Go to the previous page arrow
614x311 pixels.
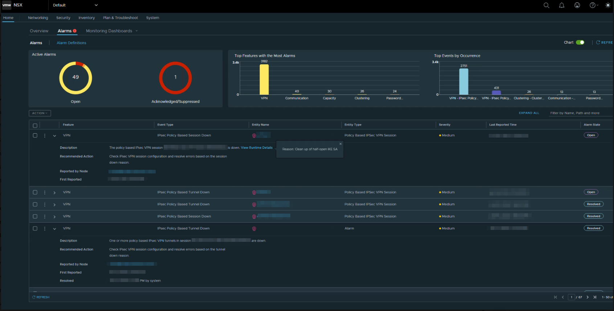pos(563,297)
